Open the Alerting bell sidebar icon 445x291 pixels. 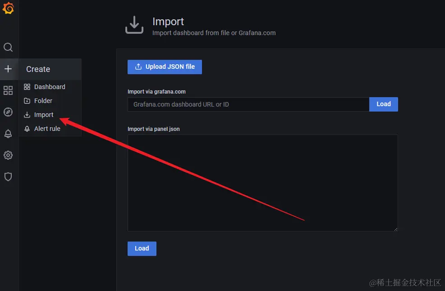8,134
